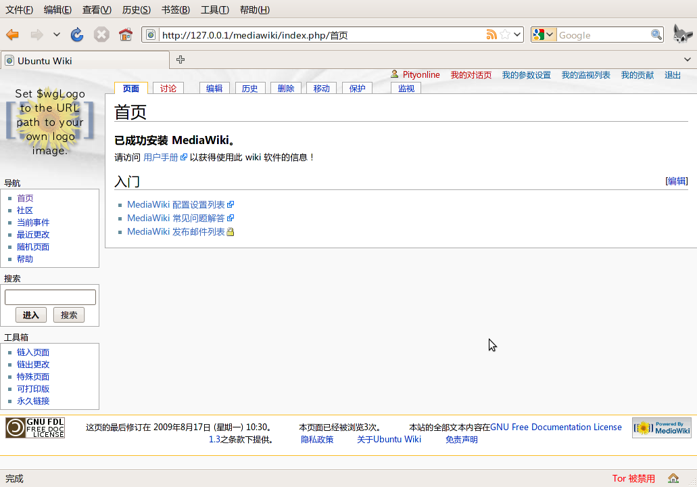The image size is (697, 487).
Task: Open 当前事件 in navigation sidebar
Action: pos(33,223)
